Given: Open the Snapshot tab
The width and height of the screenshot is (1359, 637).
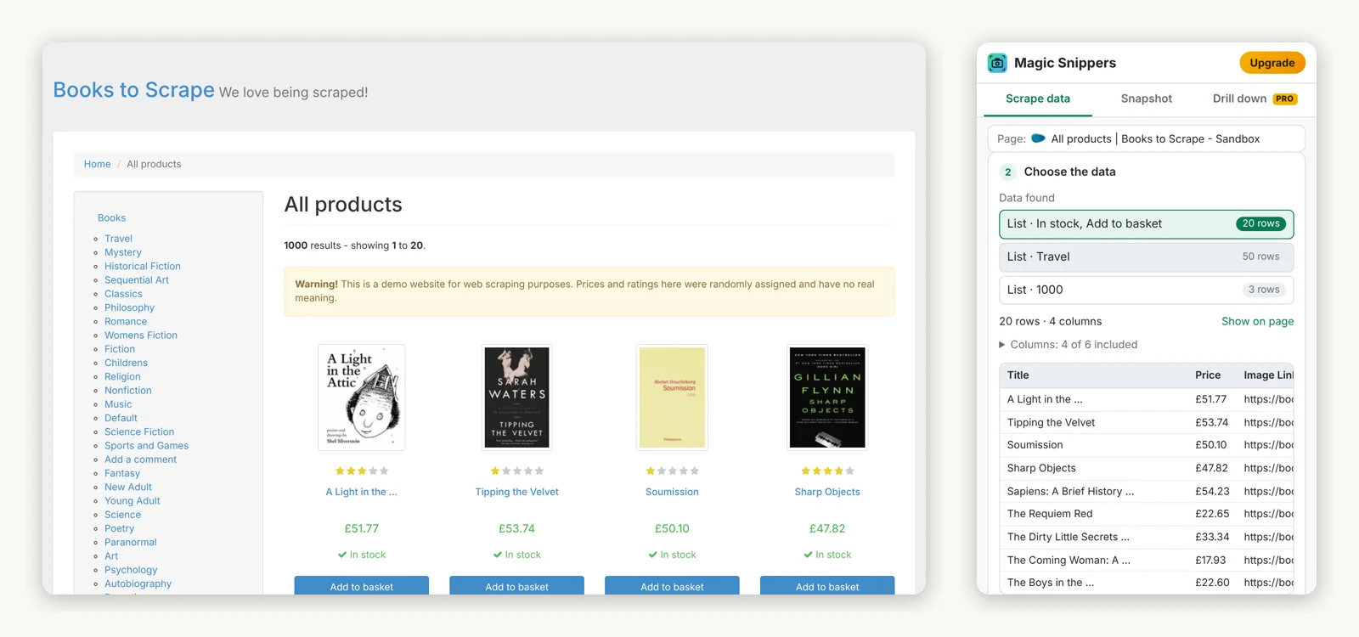Looking at the screenshot, I should click(1146, 99).
